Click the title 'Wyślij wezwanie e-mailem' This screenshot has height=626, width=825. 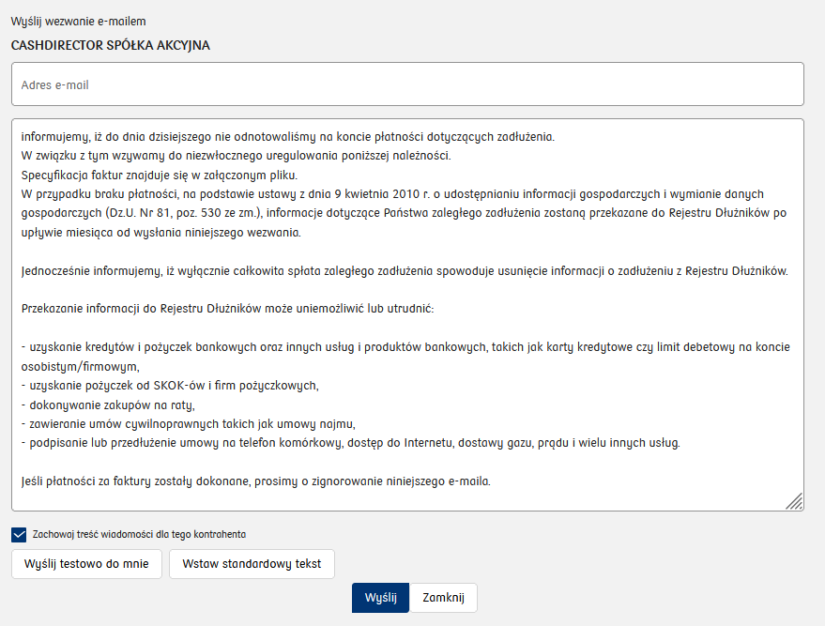pyautogui.click(x=79, y=22)
